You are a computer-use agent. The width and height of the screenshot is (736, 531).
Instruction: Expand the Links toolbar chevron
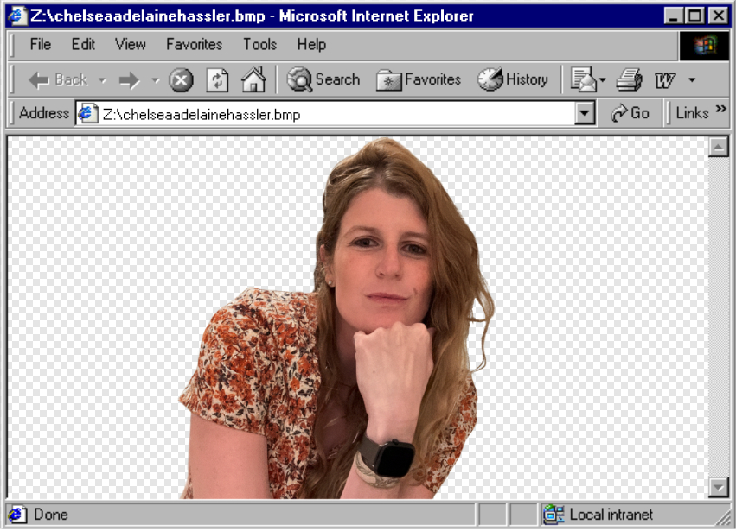720,111
